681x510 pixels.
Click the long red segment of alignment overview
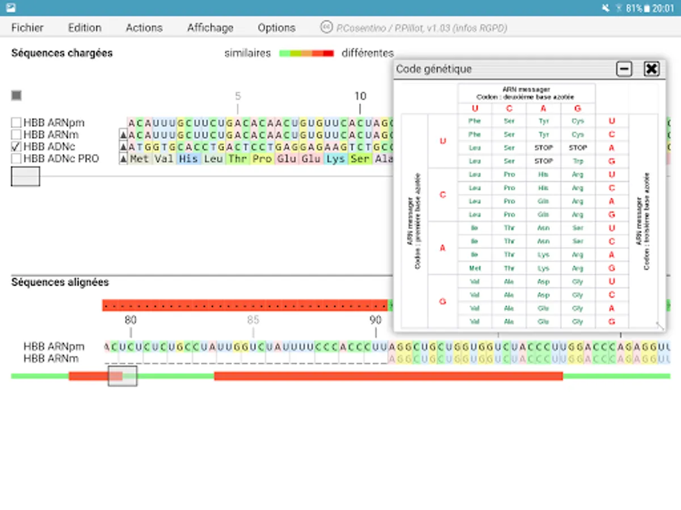[x=388, y=376]
